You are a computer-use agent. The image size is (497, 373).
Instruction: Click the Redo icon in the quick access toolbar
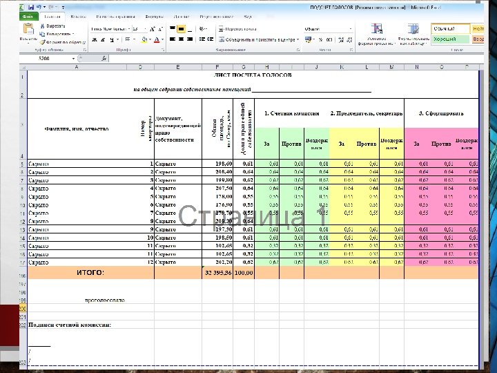click(51, 7)
